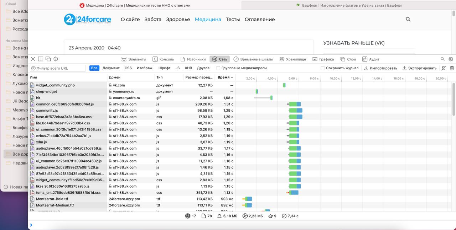Select the Все resource type filter
Screen dimensions: 456x230
(x=94, y=68)
